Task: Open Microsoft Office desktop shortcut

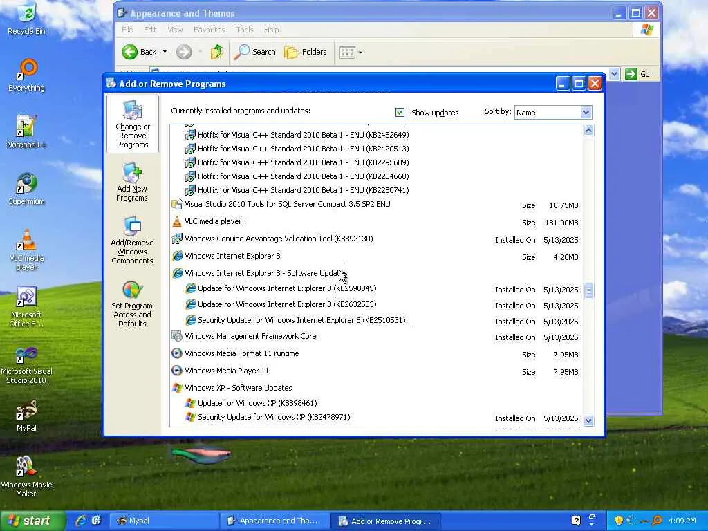Action: (27, 307)
